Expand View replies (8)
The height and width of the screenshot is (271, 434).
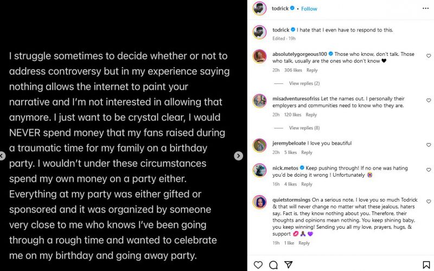pos(304,128)
